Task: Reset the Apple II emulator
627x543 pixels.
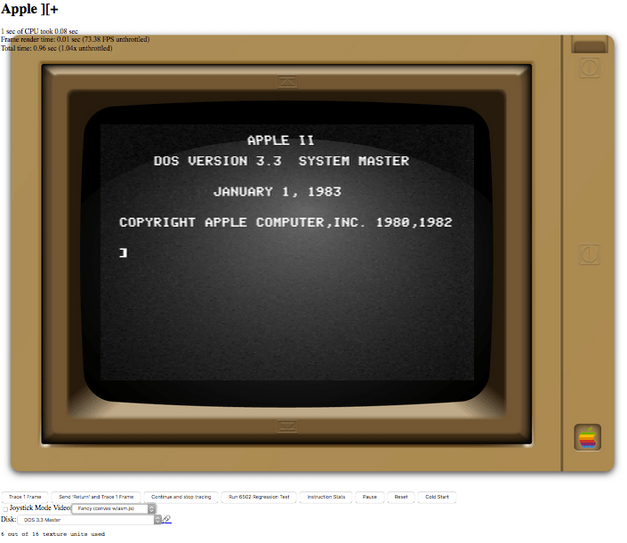Action: click(401, 497)
